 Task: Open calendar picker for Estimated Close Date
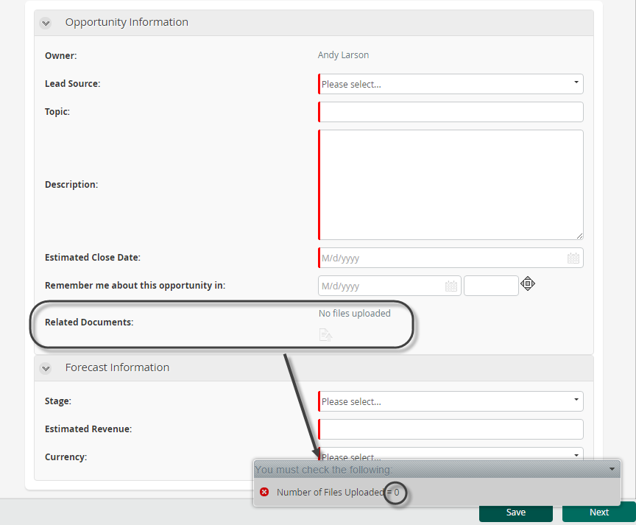pos(573,258)
